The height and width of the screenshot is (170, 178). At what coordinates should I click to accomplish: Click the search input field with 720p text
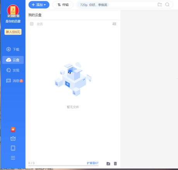pos(116,5)
